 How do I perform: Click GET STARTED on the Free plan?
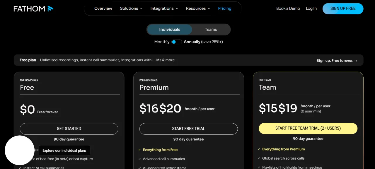coord(69,129)
